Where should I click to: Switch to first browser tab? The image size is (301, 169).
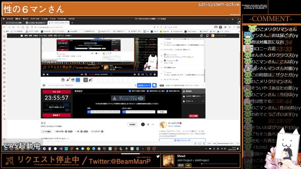point(14,23)
